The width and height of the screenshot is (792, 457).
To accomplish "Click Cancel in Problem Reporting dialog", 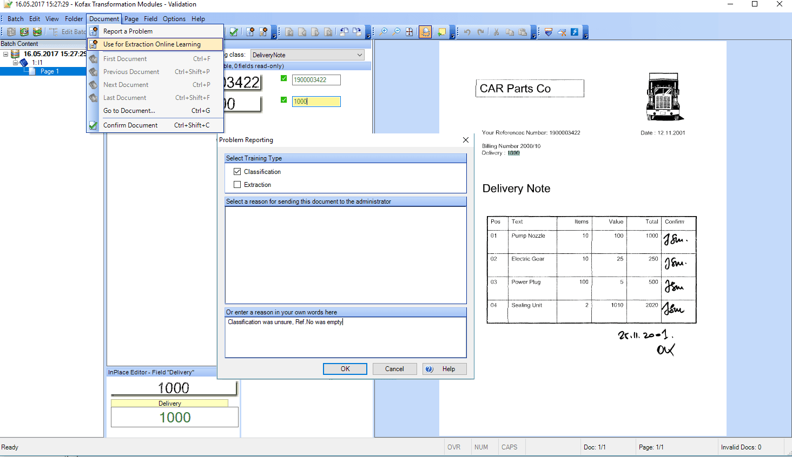I will click(x=394, y=369).
